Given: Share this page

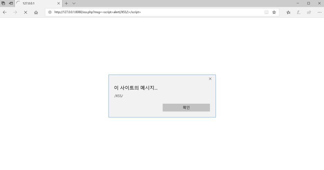Looking at the screenshot, I should [x=309, y=12].
